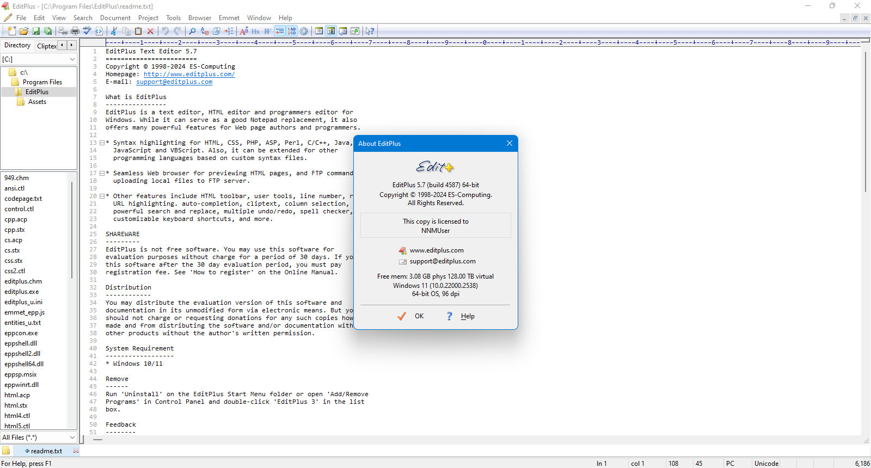Toggle the Word Wrap toolbar button
Viewport: 871px width, 468px height.
tap(279, 31)
